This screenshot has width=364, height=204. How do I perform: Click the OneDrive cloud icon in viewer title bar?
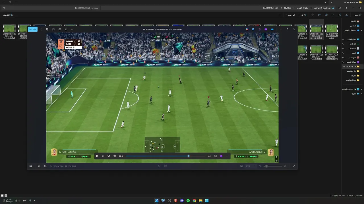point(272,29)
